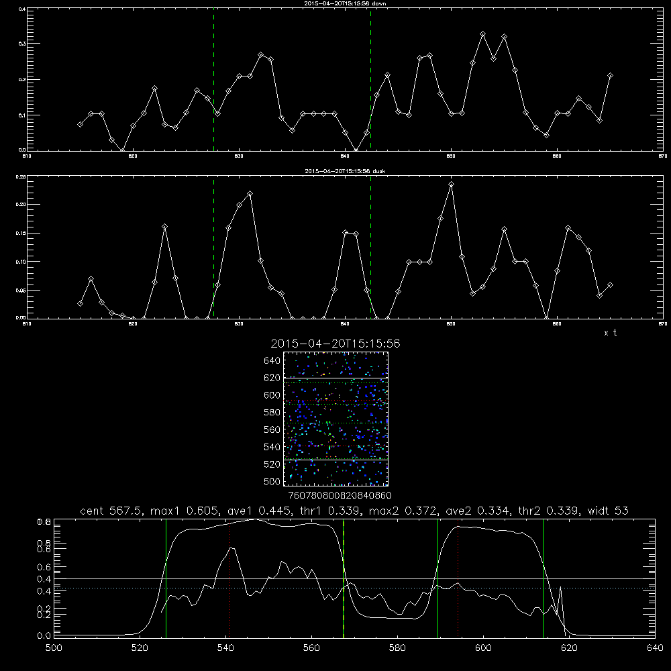Click the '620' tick label on bottom plot x-axis
This screenshot has width=671, height=671.
(x=569, y=648)
